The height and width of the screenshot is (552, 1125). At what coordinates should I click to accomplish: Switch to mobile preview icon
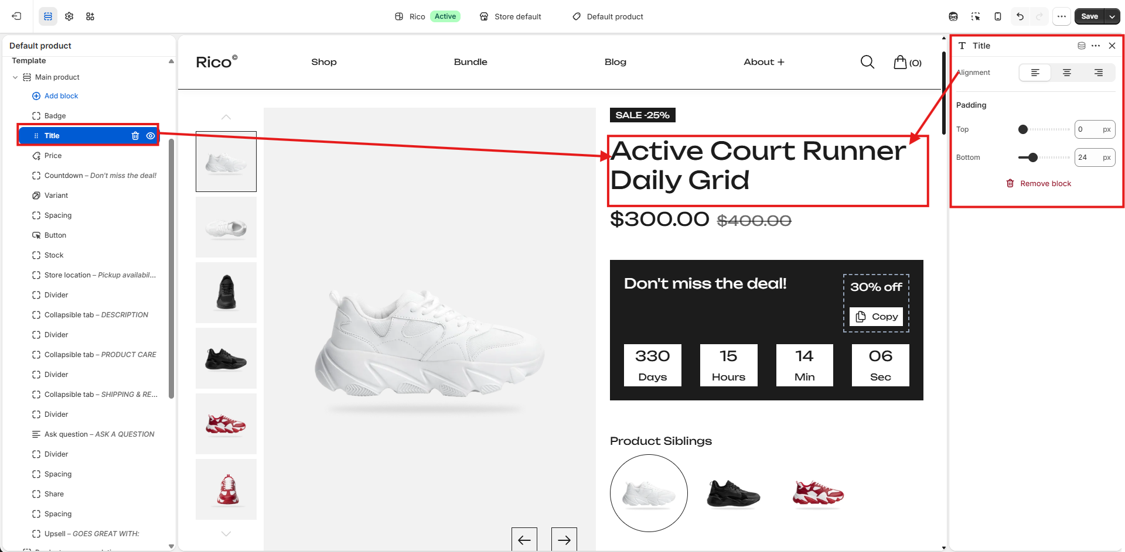click(x=998, y=16)
